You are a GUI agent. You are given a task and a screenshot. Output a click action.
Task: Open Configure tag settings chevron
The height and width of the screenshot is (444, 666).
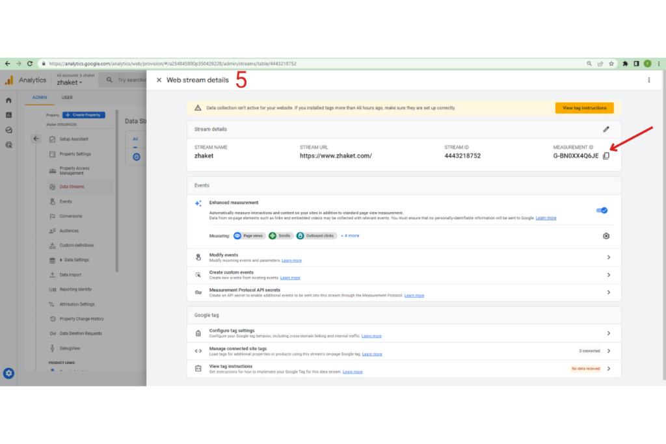click(609, 333)
